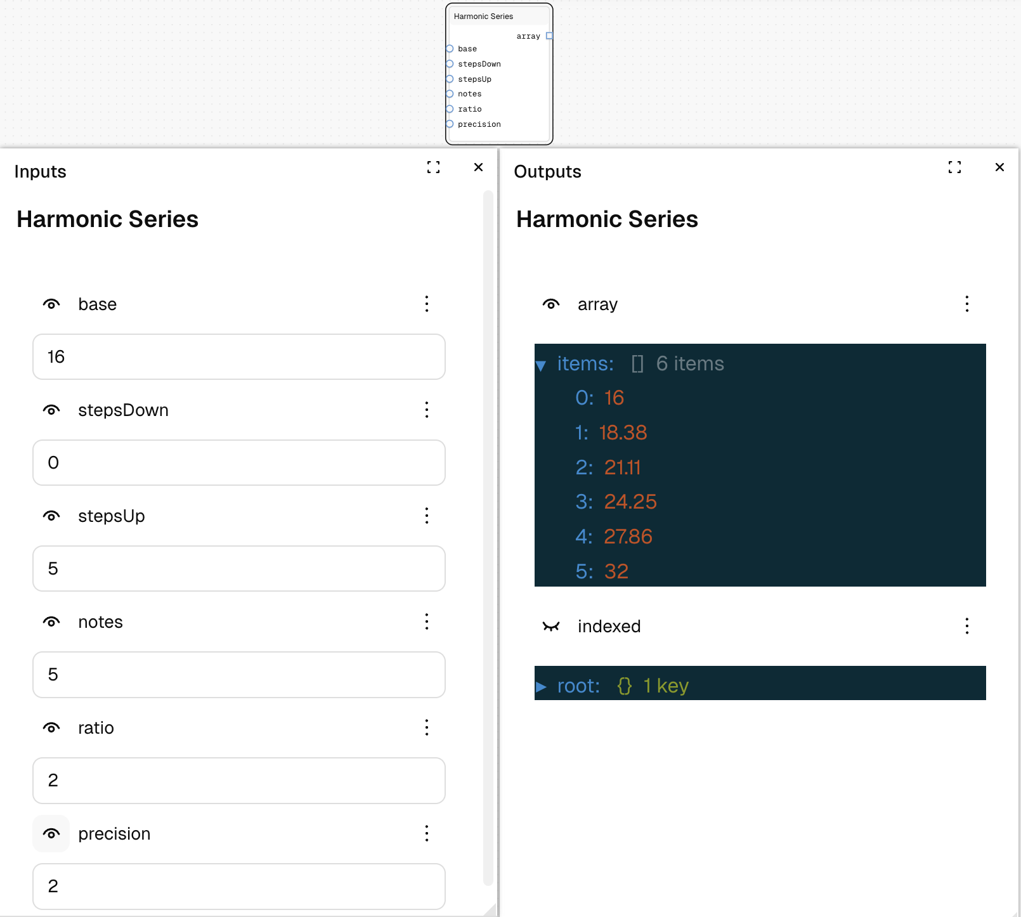Image resolution: width=1021 pixels, height=917 pixels.
Task: Click the '6 items' count label
Action: (x=690, y=364)
